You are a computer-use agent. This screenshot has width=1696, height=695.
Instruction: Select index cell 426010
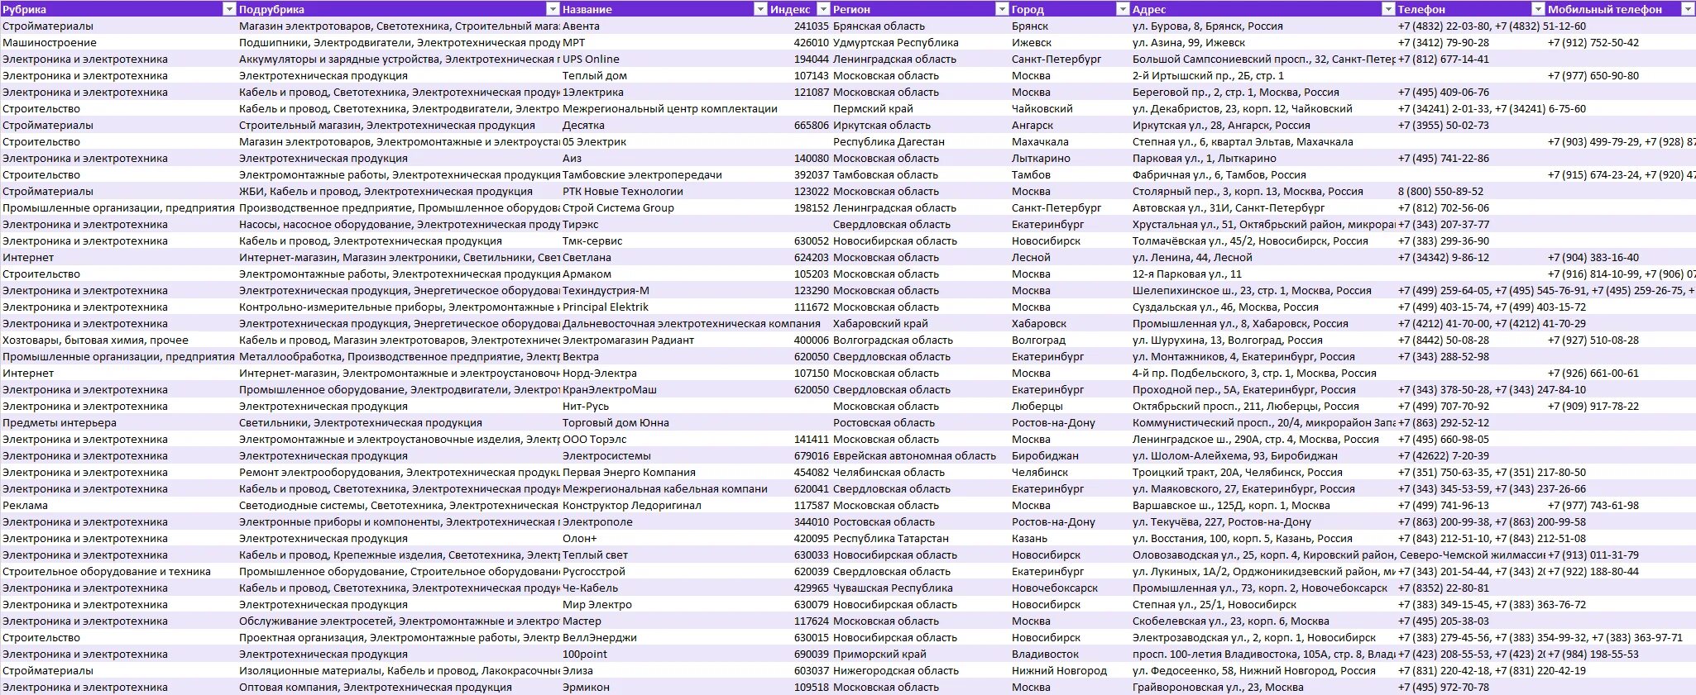coord(799,42)
